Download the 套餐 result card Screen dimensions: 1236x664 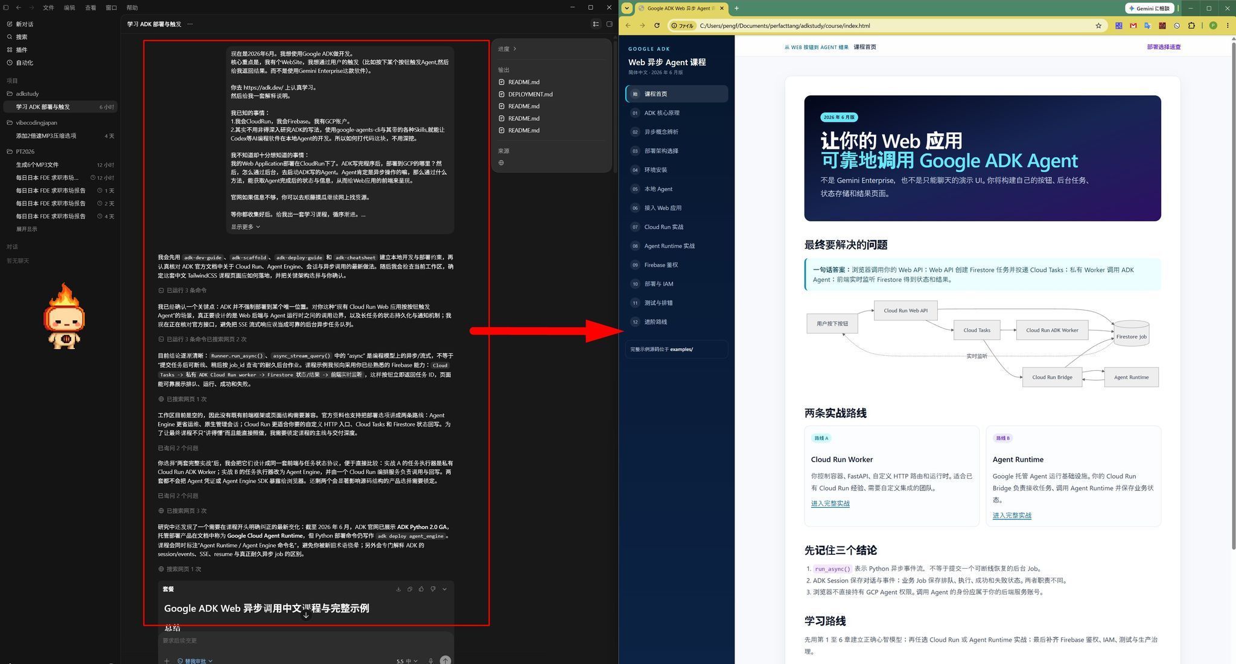398,589
